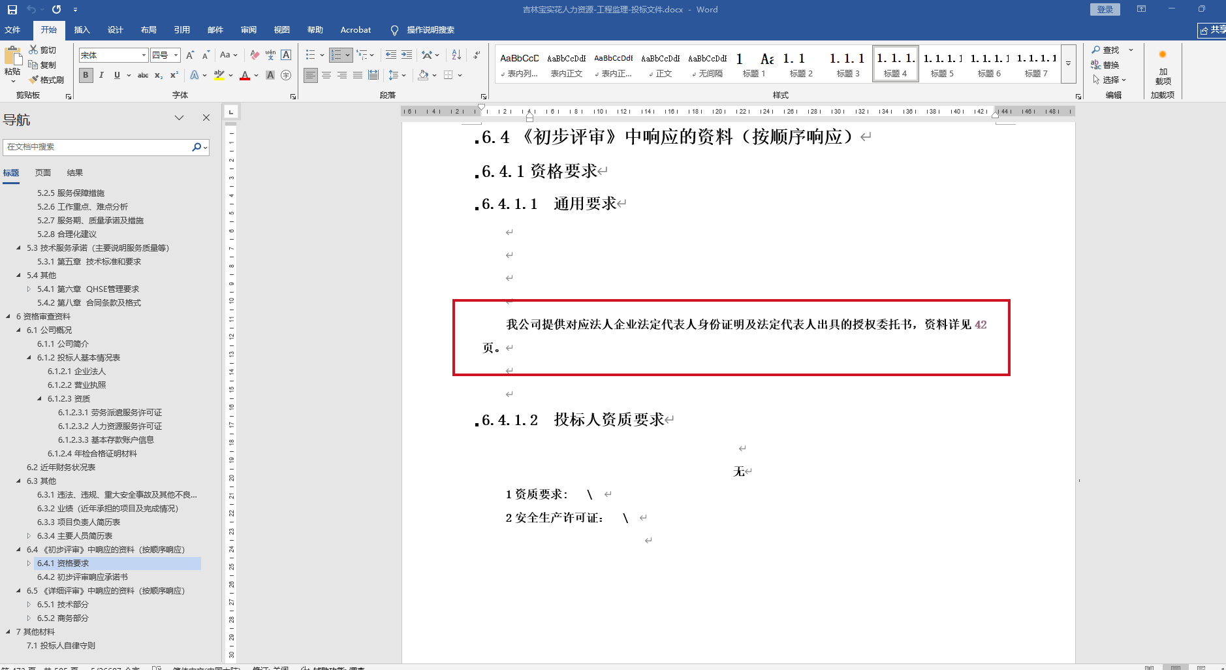Show the 页面 (Pages) view in navigation pane
Viewport: 1226px width, 670px height.
(x=43, y=173)
